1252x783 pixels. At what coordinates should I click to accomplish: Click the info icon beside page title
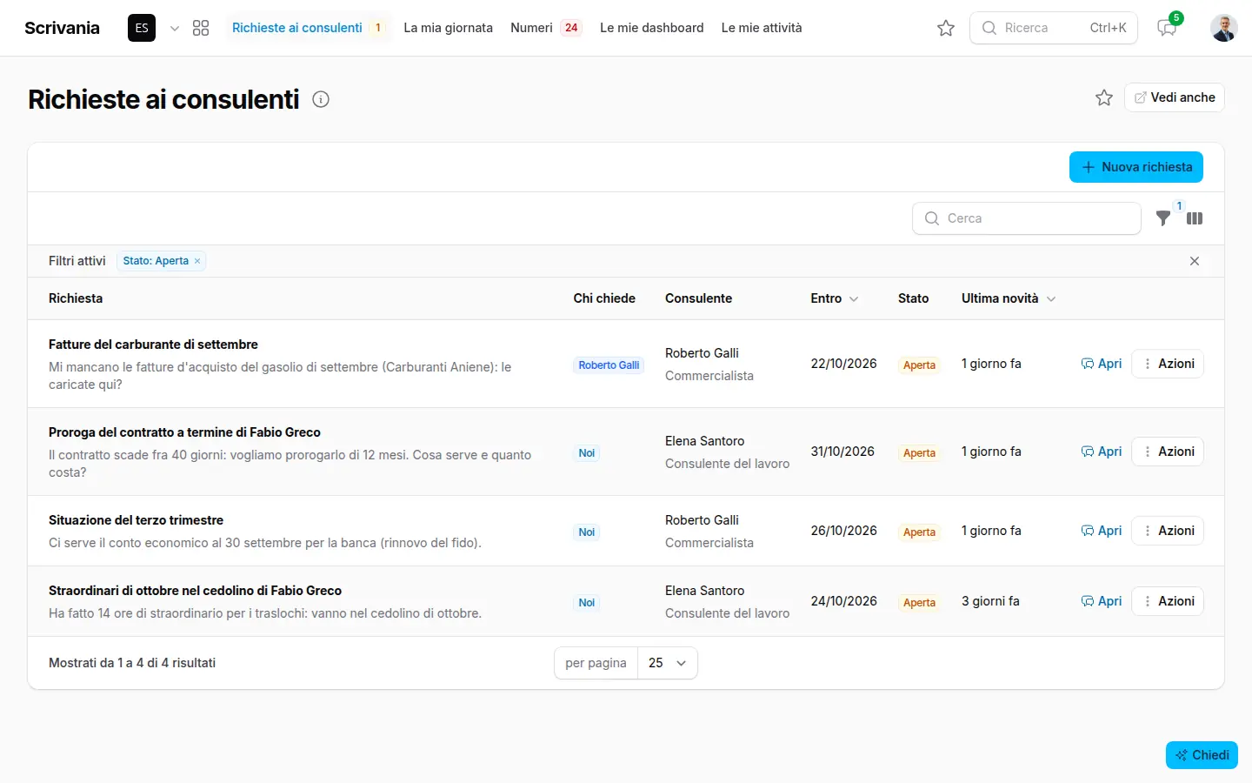[321, 99]
